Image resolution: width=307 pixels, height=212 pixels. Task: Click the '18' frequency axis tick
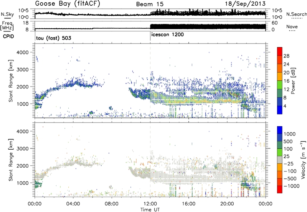pyautogui.click(x=26, y=23)
